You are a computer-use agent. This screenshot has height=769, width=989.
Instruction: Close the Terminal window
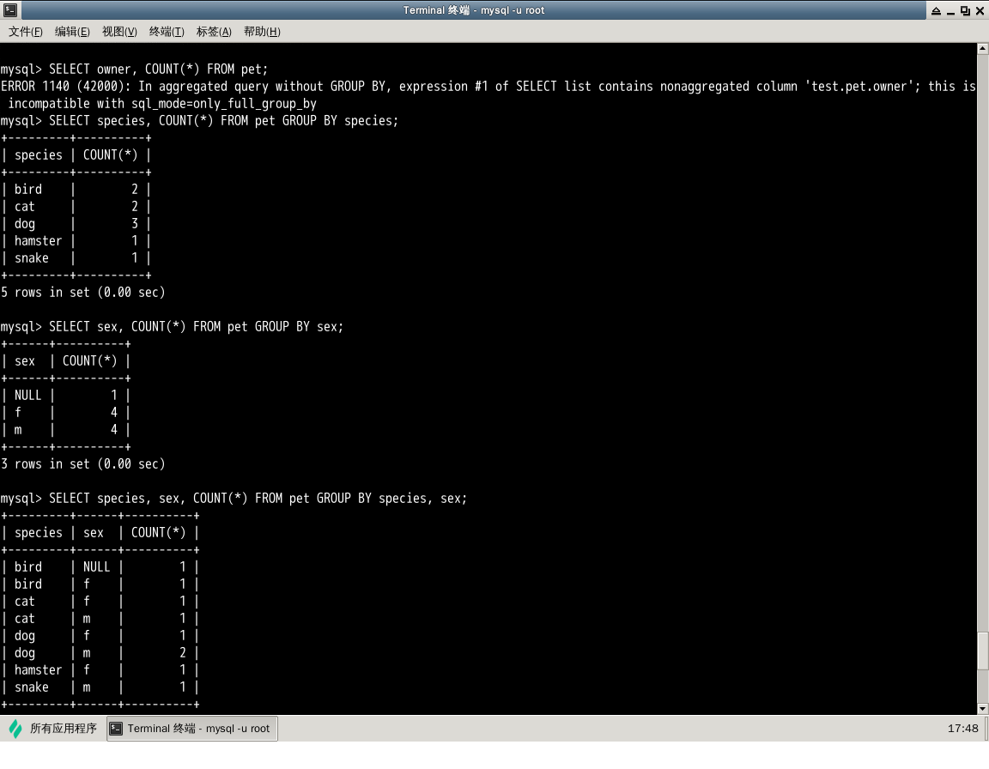[980, 10]
